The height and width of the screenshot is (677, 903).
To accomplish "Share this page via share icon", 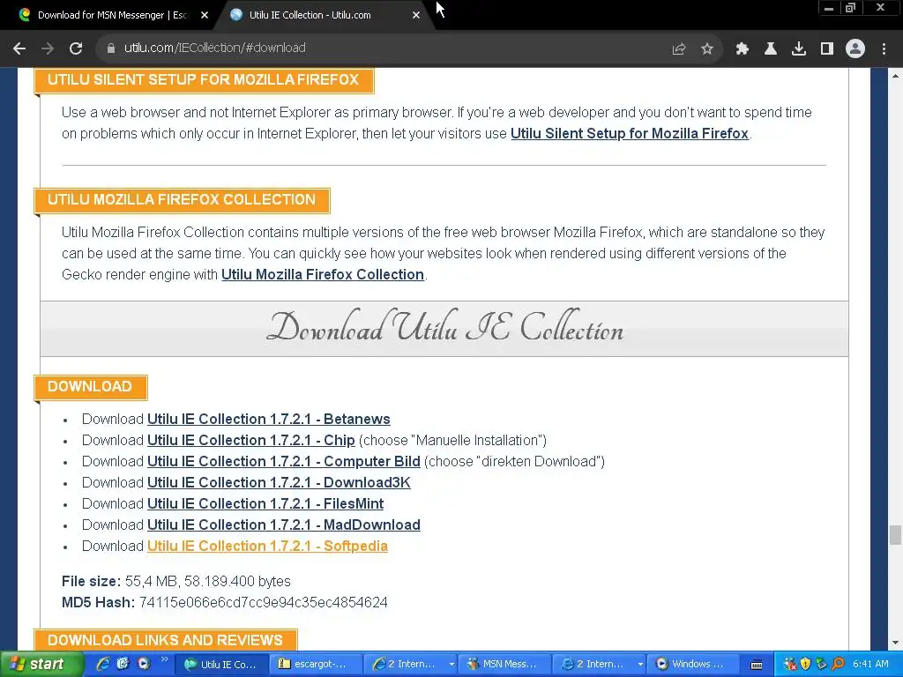I will 678,49.
